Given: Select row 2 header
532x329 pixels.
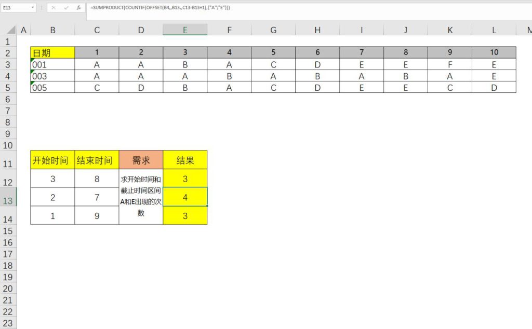Looking at the screenshot, I should pyautogui.click(x=8, y=53).
